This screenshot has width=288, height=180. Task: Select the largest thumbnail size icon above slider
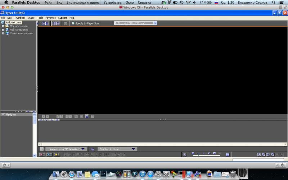(x=214, y=153)
